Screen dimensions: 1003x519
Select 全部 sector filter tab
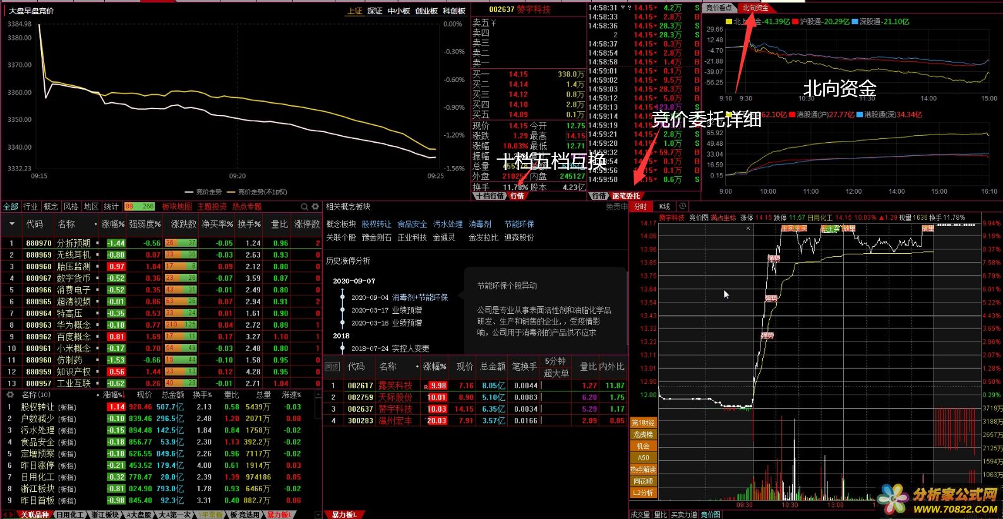pyautogui.click(x=11, y=206)
